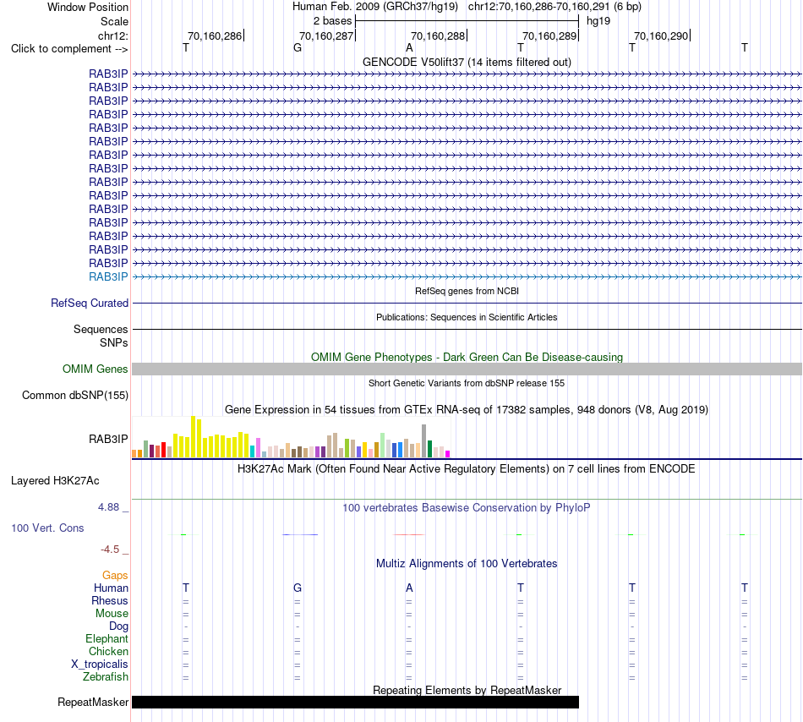Click the Sequences track label
This screenshot has width=803, height=722.
click(x=101, y=329)
